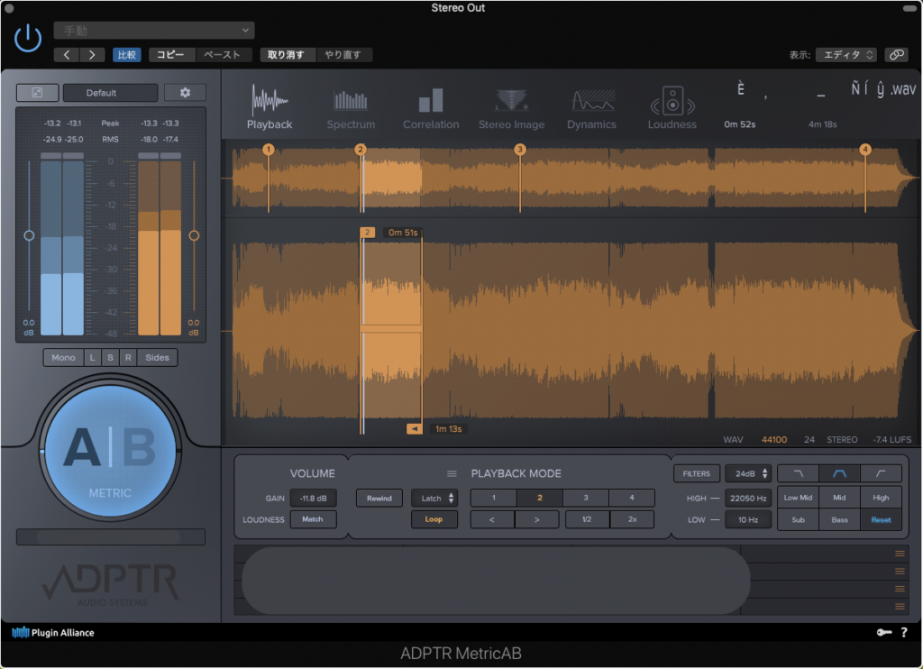Click the key license icon
Image resolution: width=923 pixels, height=669 pixels.
tap(883, 633)
